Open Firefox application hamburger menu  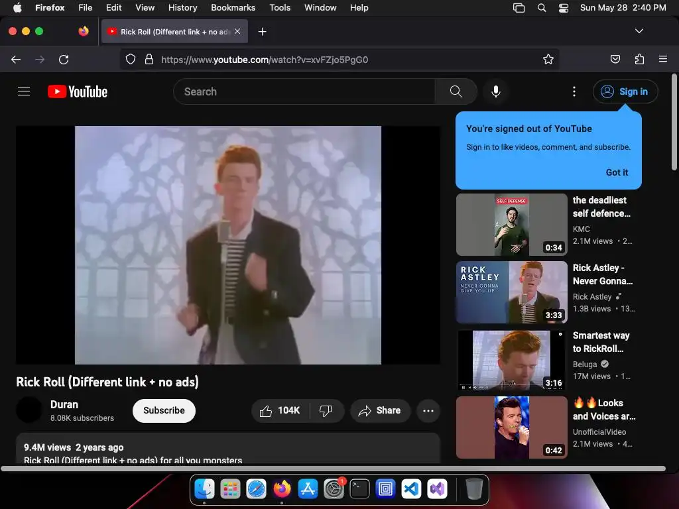click(x=663, y=59)
